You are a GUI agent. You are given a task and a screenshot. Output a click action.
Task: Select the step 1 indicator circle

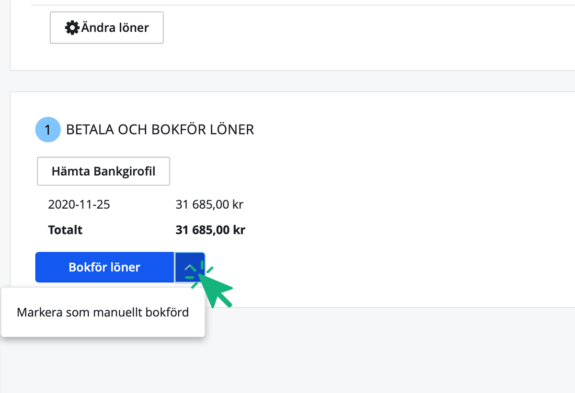coord(48,129)
